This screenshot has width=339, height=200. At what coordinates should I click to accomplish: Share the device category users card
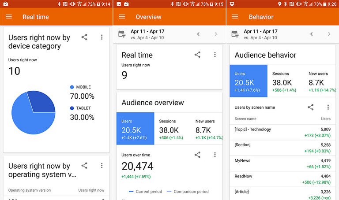pyautogui.click(x=84, y=37)
